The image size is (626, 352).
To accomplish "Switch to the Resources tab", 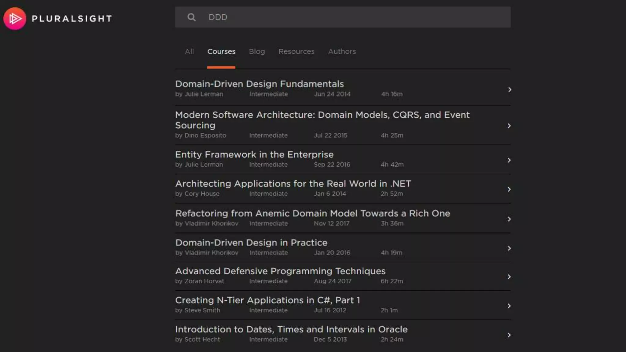I will pyautogui.click(x=296, y=51).
